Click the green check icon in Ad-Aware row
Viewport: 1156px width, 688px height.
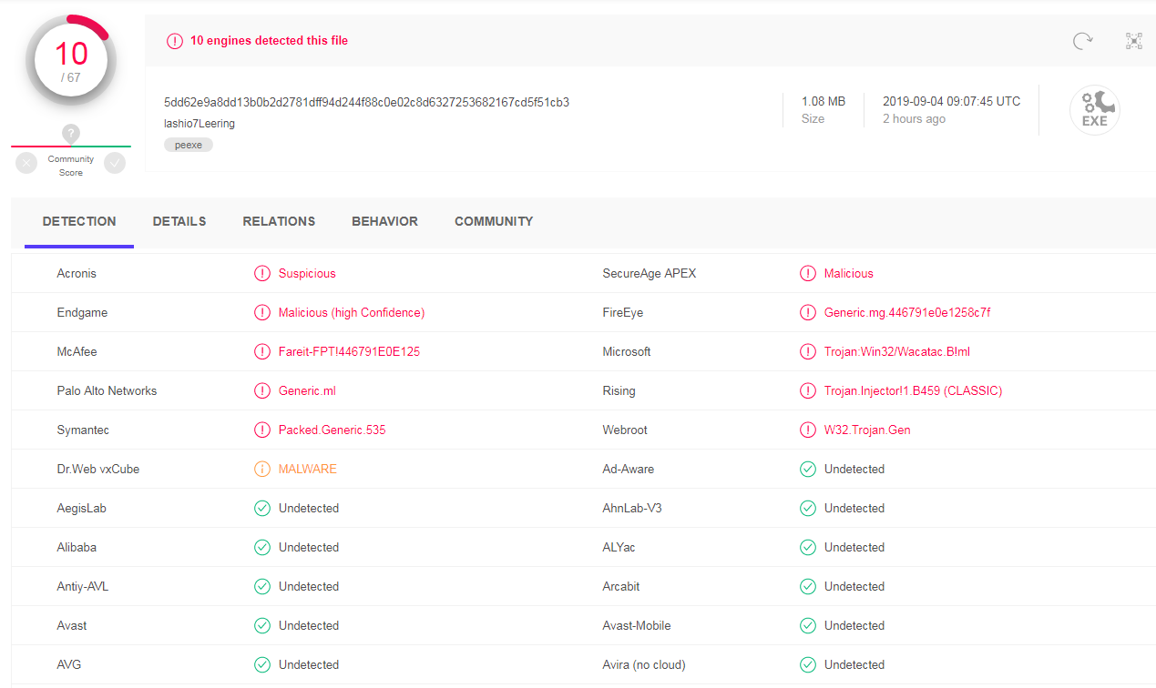coord(808,469)
